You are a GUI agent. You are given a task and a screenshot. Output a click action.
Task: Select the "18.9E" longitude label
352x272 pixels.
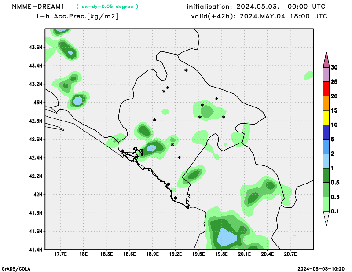(x=152, y=254)
